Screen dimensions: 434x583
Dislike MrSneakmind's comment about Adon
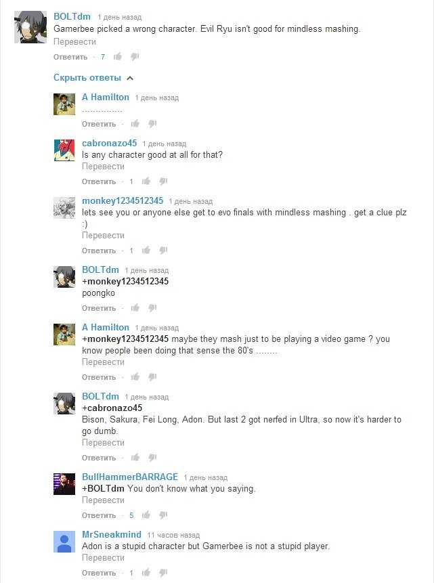(x=163, y=573)
